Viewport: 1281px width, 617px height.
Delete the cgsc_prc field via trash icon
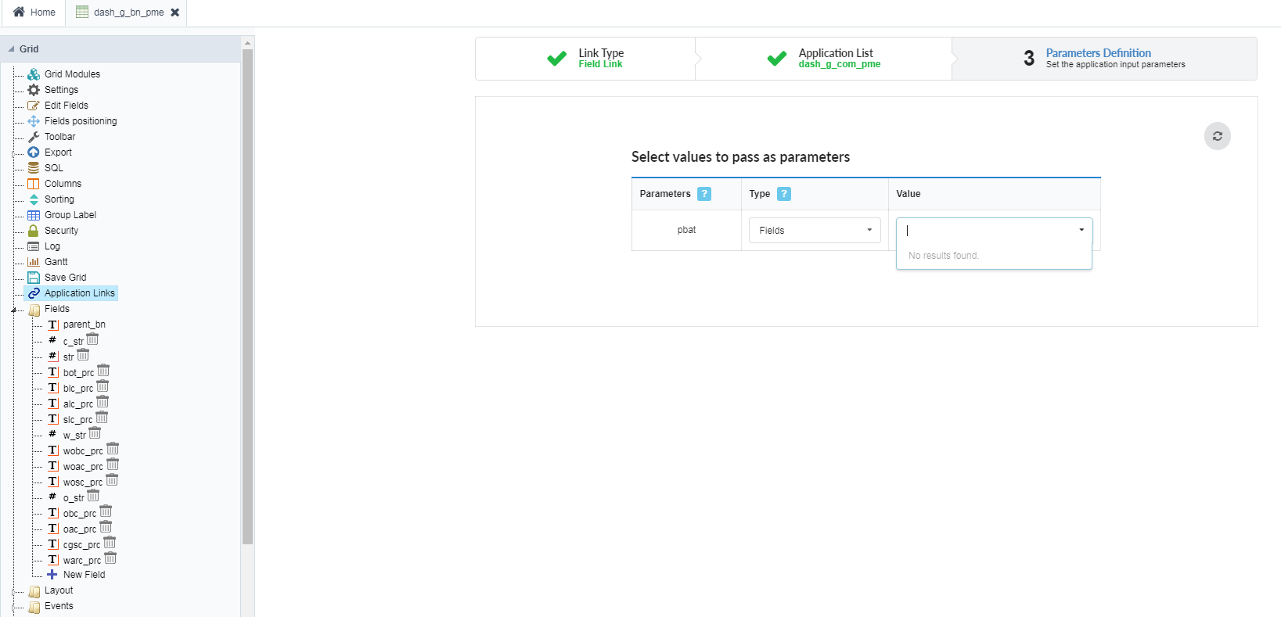click(x=110, y=543)
